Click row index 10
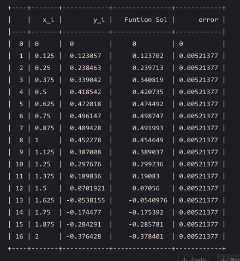Screen dimensions: 240x261 (x=19, y=164)
